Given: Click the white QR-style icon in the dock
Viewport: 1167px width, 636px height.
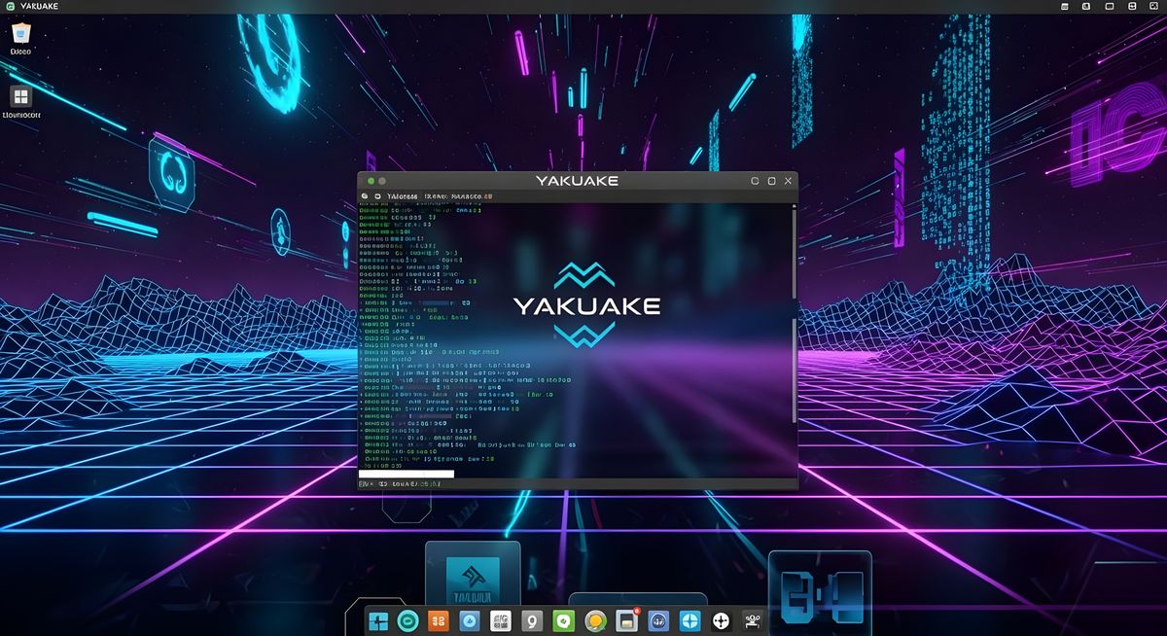Looking at the screenshot, I should pyautogui.click(x=502, y=620).
